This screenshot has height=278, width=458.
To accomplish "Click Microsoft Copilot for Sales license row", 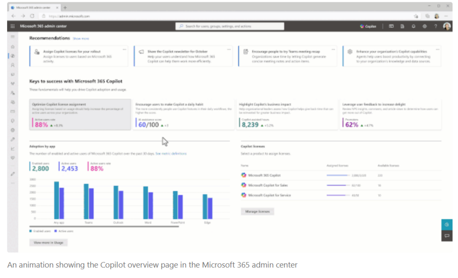I will tap(341, 185).
